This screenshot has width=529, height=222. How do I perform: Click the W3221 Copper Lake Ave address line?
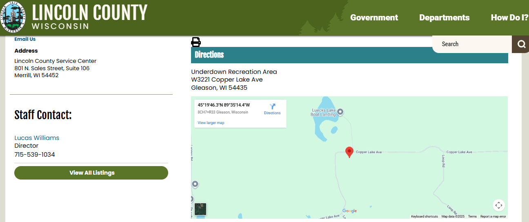point(227,80)
